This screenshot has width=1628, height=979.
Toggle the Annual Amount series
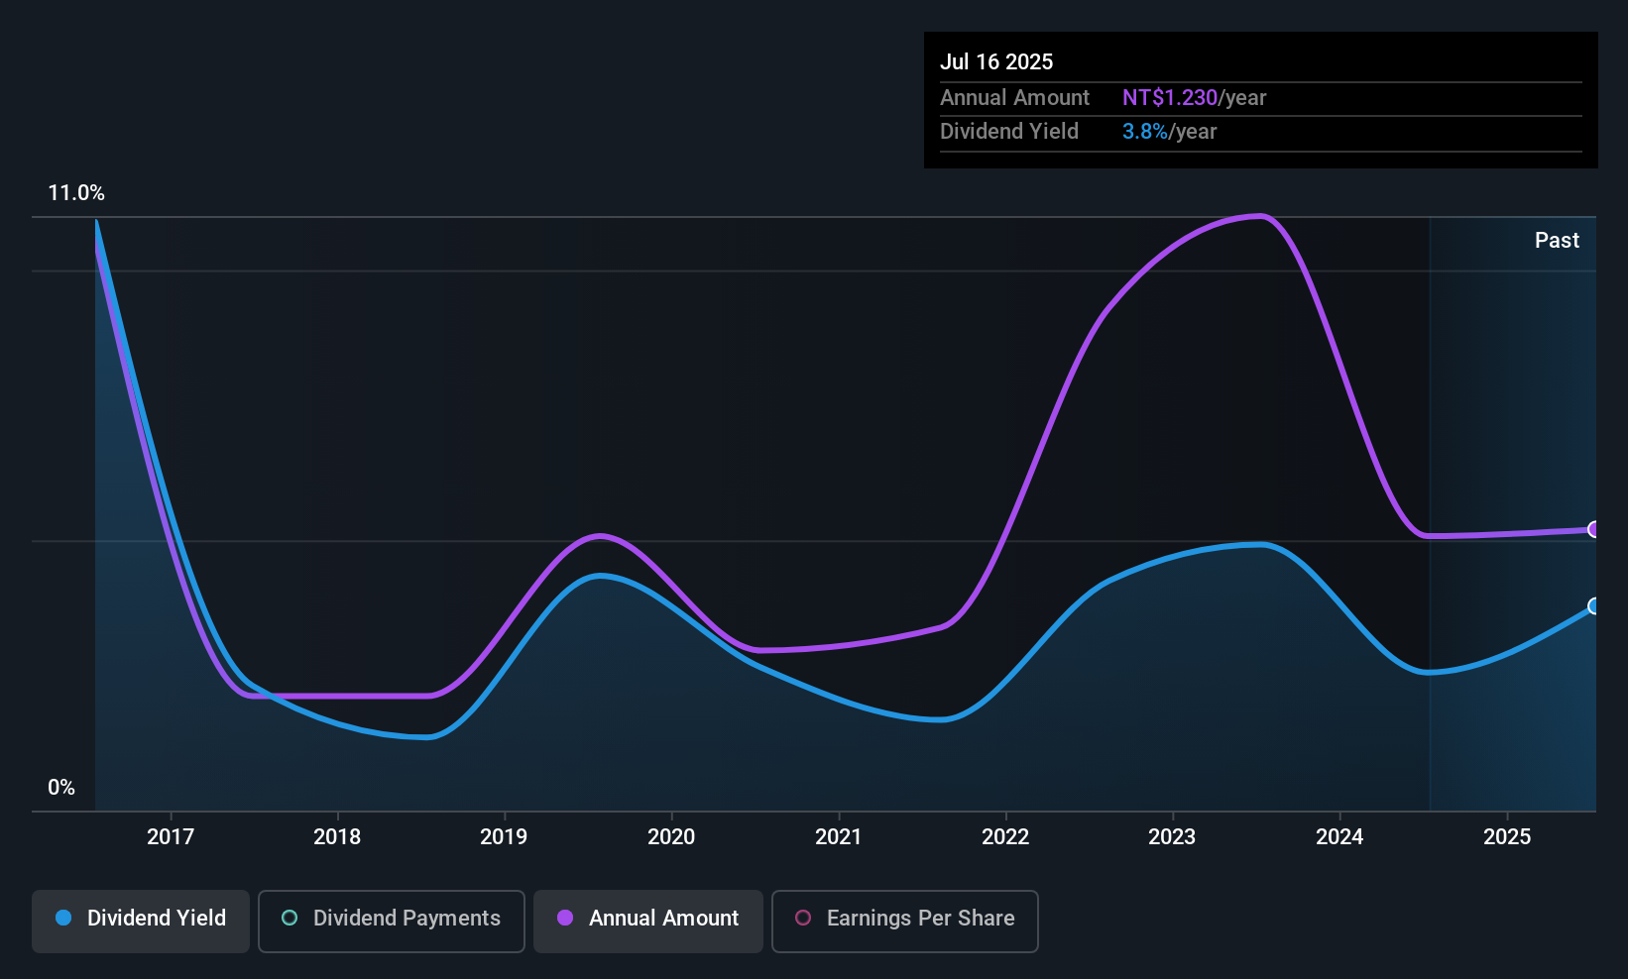click(x=648, y=922)
